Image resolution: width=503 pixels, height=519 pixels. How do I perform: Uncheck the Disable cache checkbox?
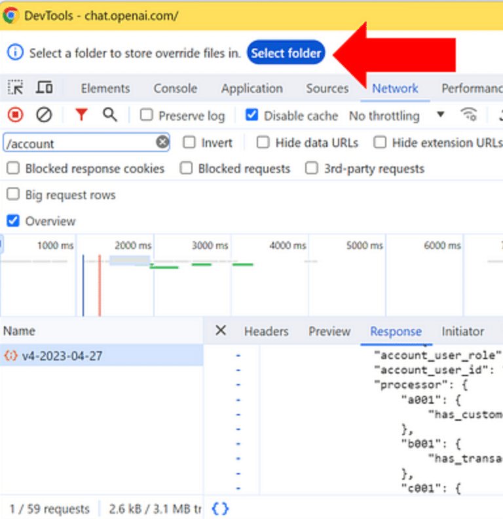click(251, 116)
